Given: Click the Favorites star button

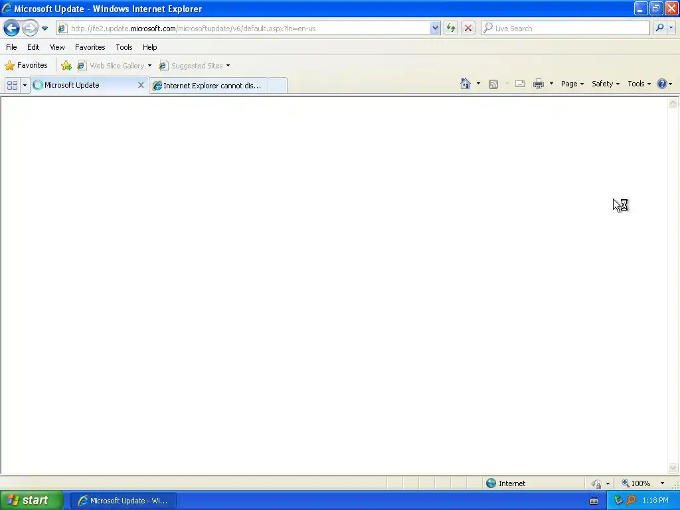Looking at the screenshot, I should [x=26, y=66].
